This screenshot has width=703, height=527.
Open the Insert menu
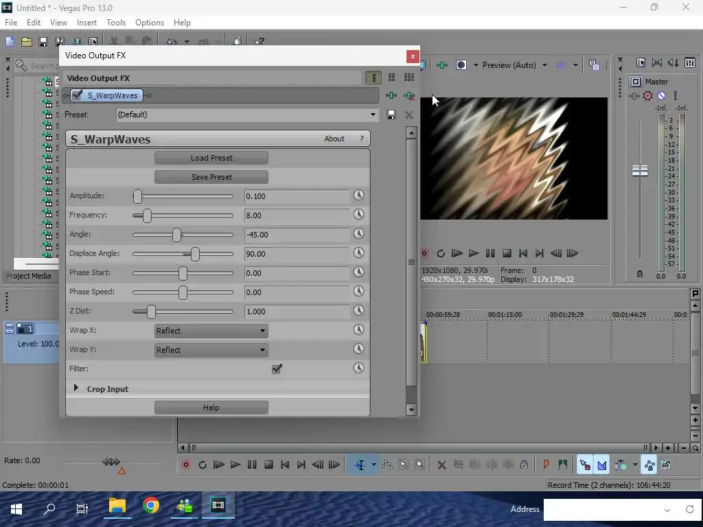[x=87, y=23]
